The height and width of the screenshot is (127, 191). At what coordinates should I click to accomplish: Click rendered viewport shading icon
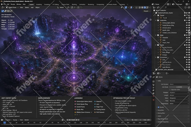coord(147,8)
